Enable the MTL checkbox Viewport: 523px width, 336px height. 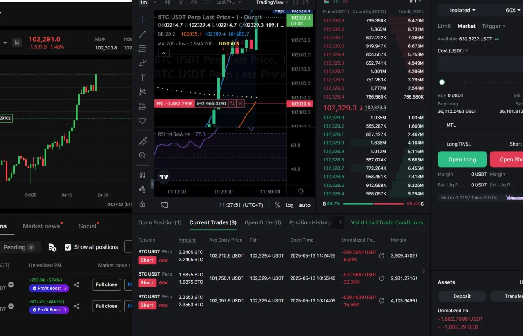441,125
